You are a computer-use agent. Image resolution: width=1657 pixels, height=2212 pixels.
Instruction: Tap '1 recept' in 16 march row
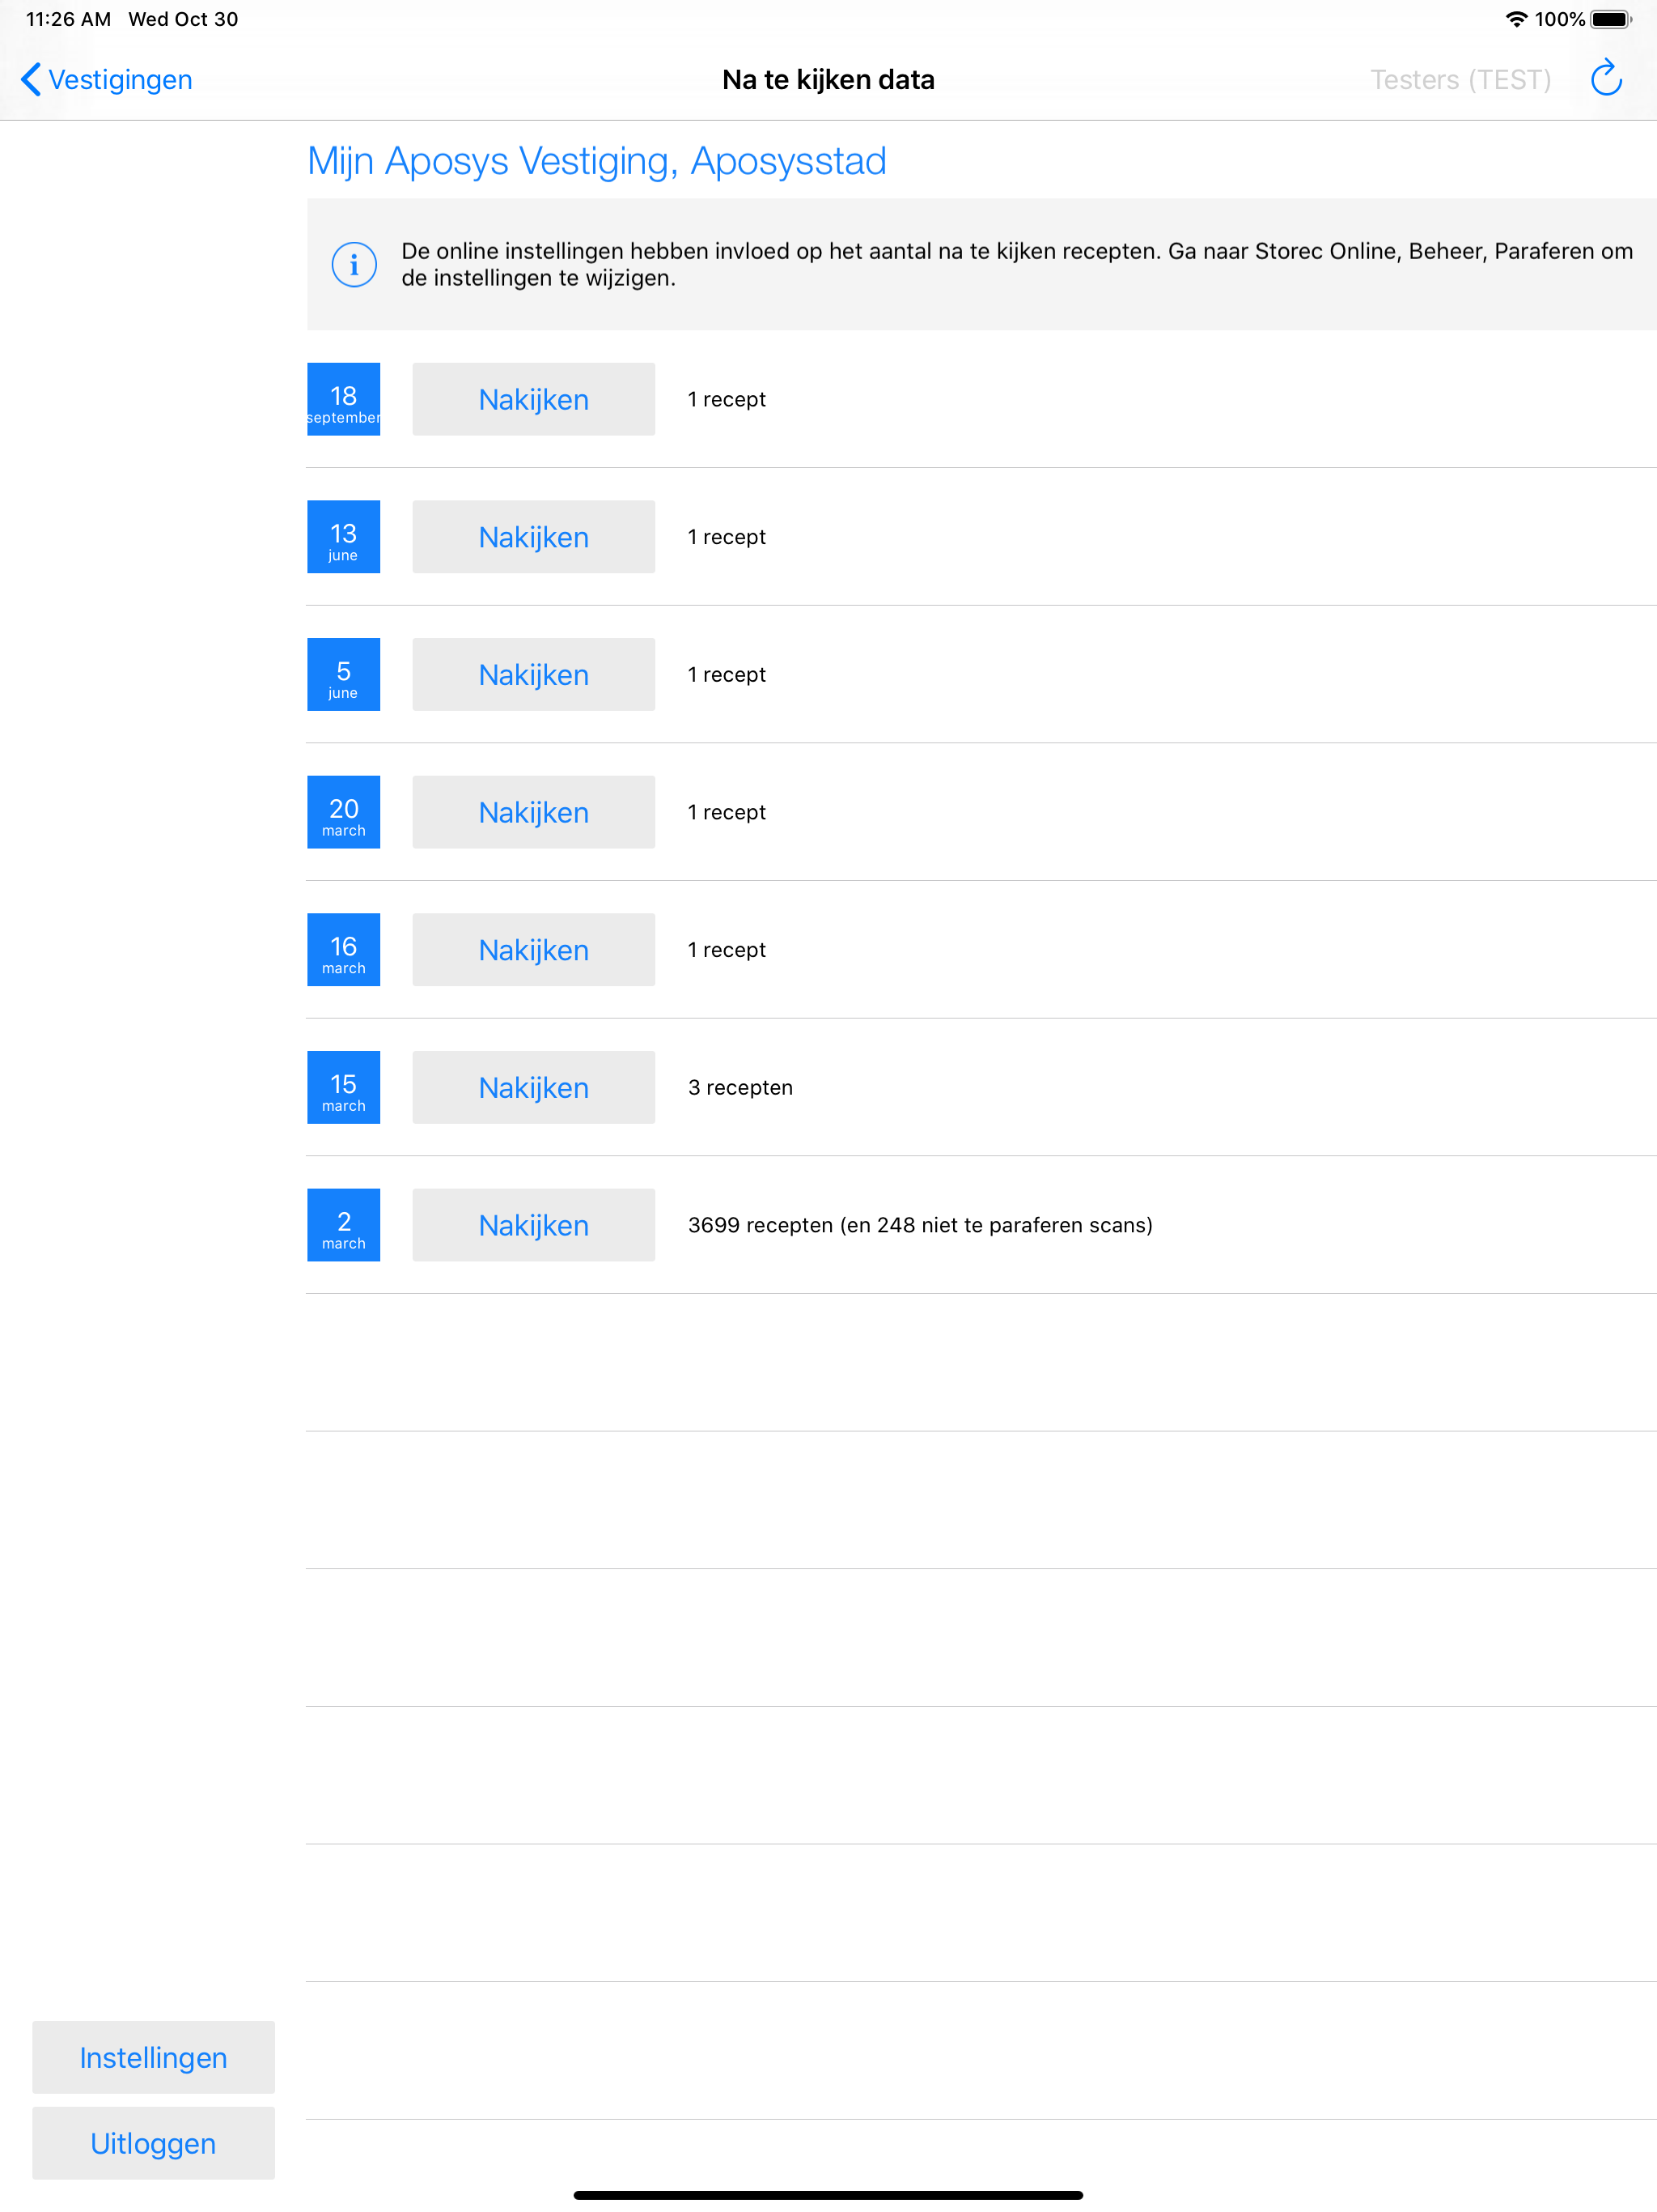click(x=727, y=950)
